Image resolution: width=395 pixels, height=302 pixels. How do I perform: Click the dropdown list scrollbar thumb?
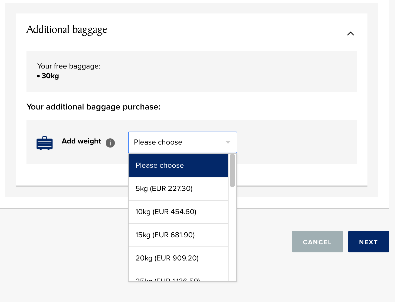232,170
